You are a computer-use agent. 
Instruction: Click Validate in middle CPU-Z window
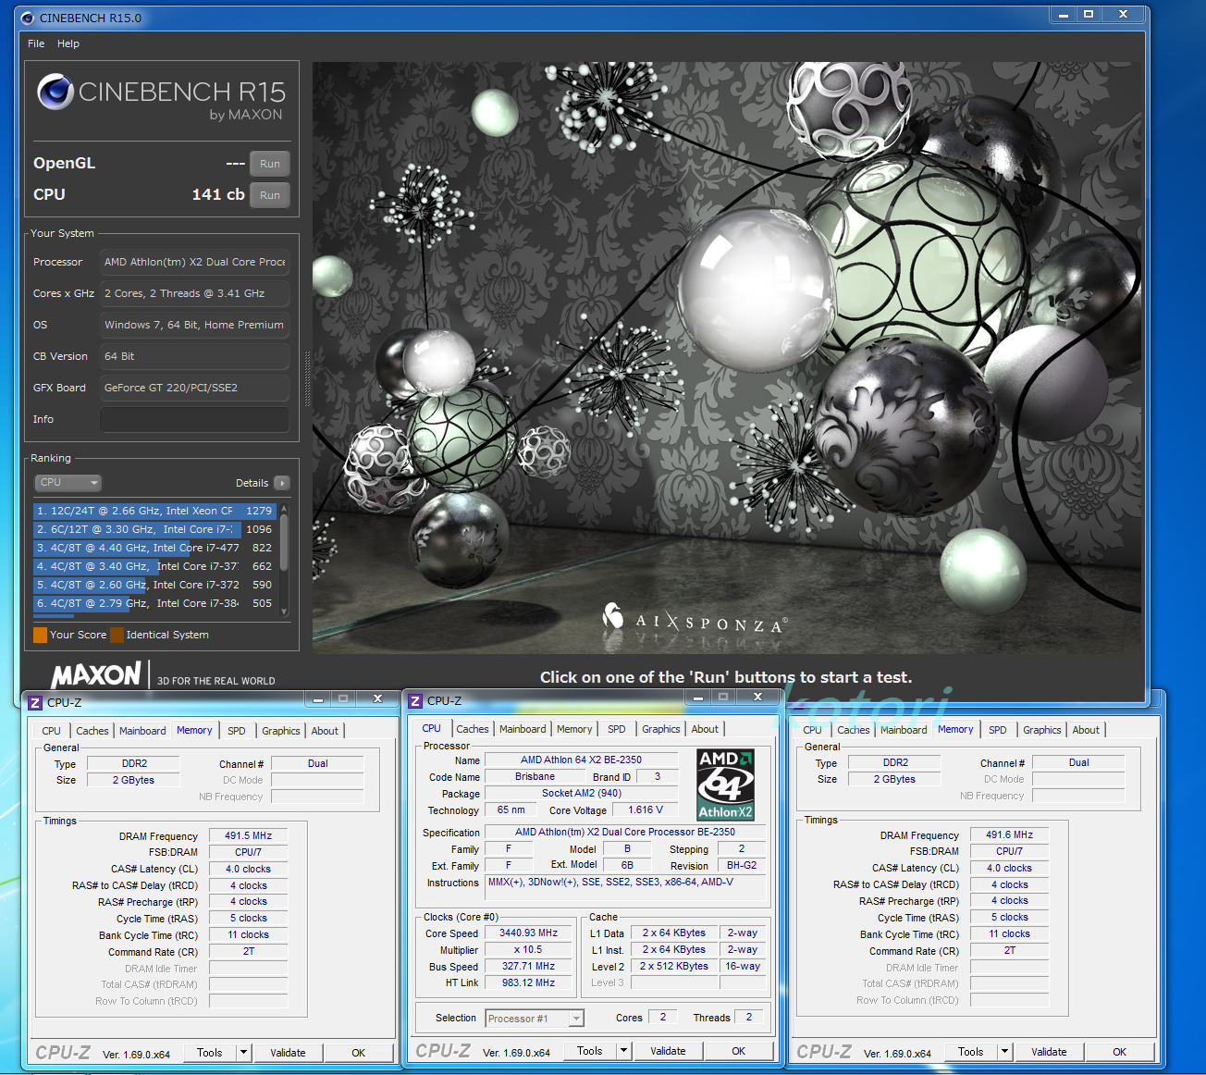point(668,1051)
